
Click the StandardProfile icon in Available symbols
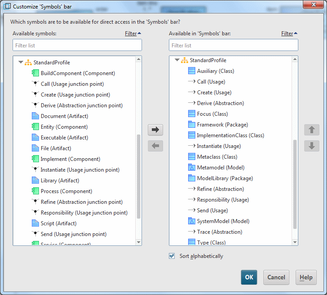28,63
